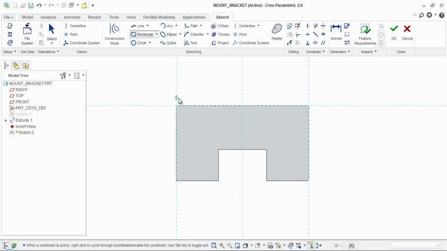Viewport: 447px width, 251px height.
Task: Select the Chamfer tool
Action: (x=194, y=35)
